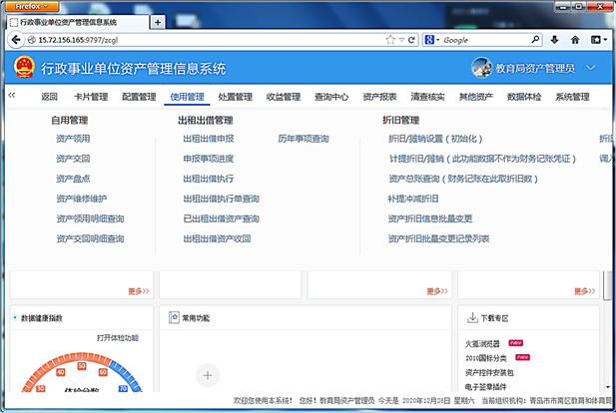This screenshot has width=616, height=413.
Task: Open 资产交回明细查询 link
Action: [90, 238]
